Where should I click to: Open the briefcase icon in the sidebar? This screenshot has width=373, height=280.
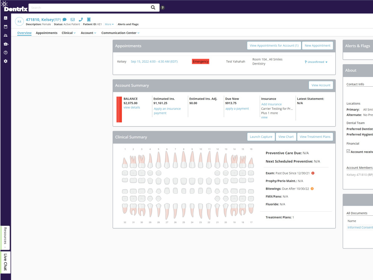6,44
